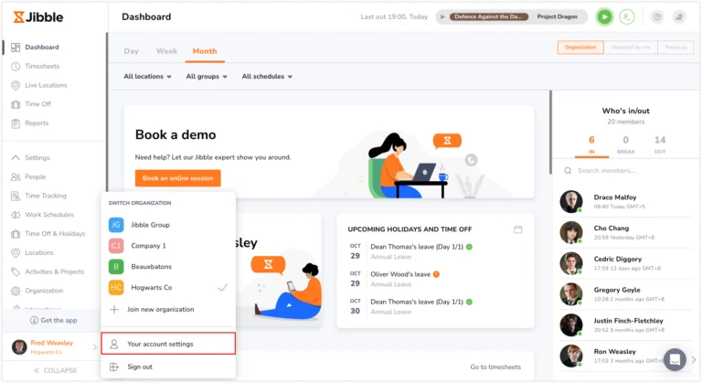Switch to the Week tab
The image size is (702, 383).
[166, 51]
